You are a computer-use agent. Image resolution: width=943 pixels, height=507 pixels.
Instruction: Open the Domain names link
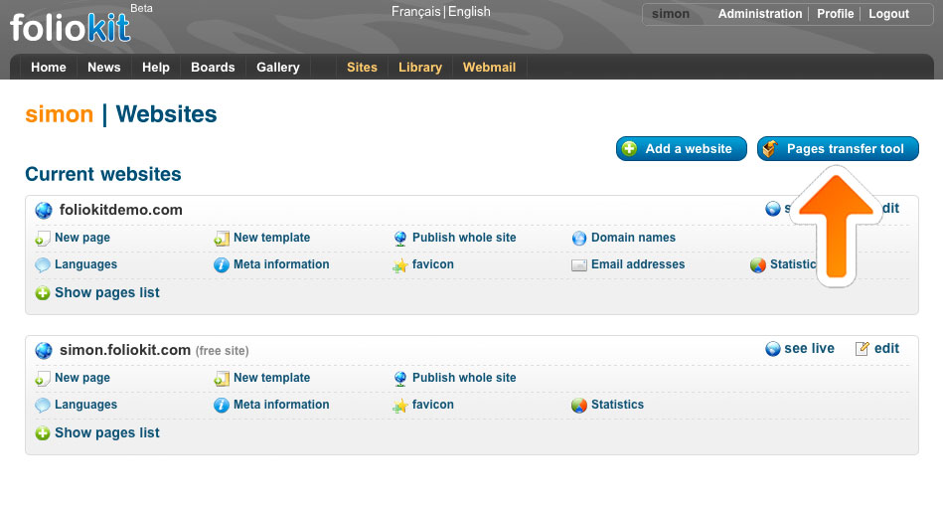coord(633,238)
